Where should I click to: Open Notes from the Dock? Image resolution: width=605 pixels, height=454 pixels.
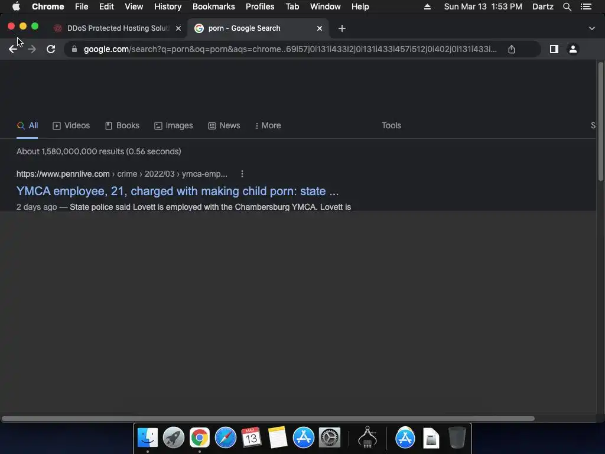click(277, 438)
